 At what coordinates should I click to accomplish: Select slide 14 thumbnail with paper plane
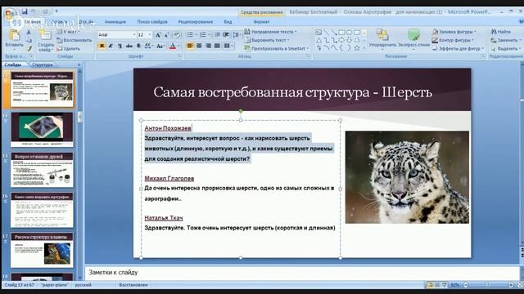click(42, 130)
